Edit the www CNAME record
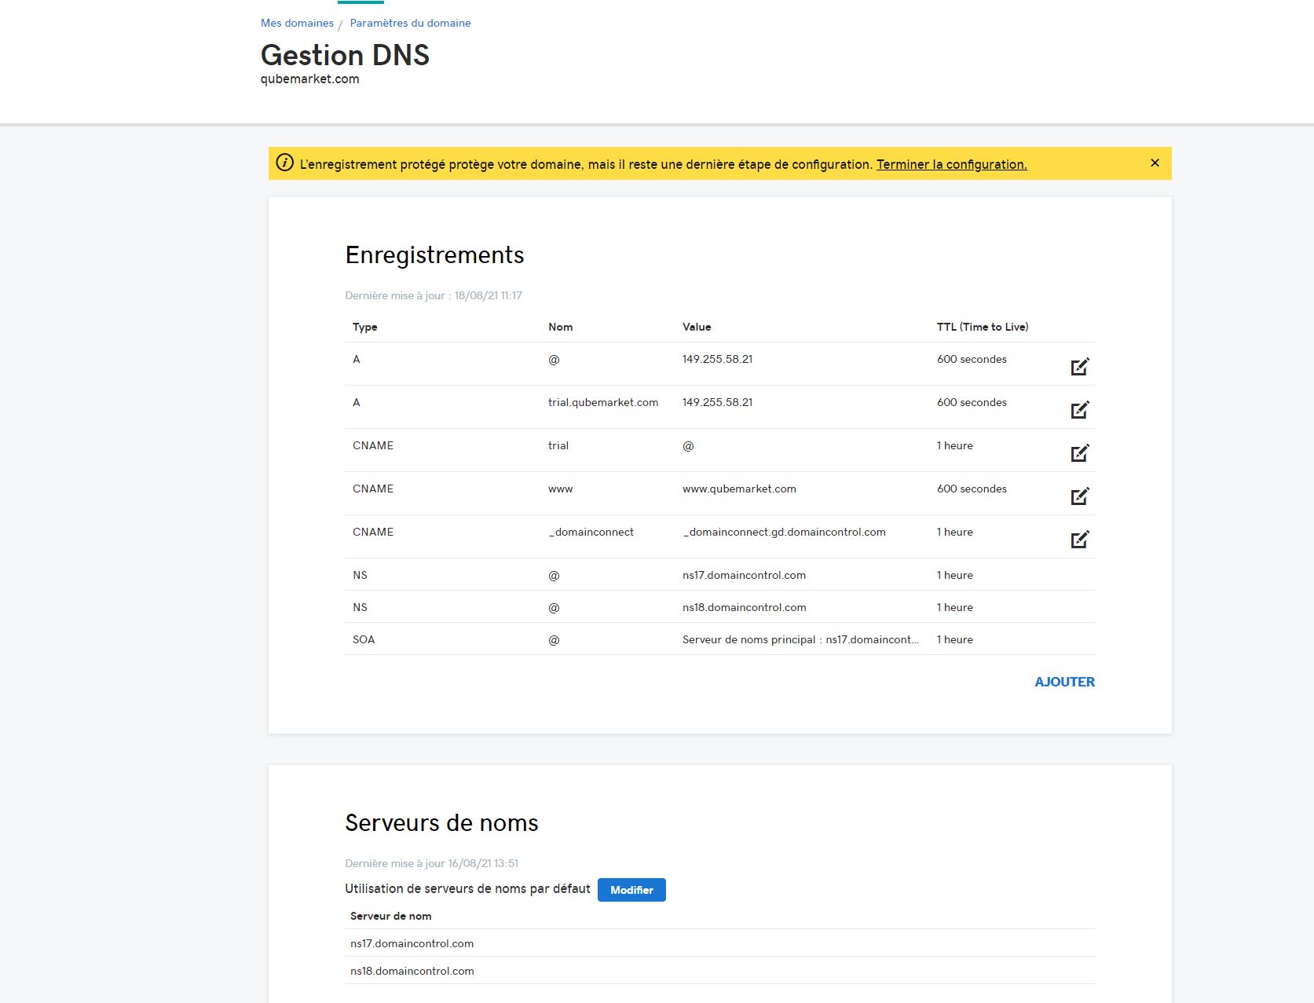 point(1079,496)
